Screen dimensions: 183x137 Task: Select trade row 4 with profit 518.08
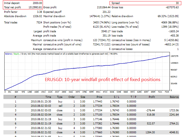(x=91, y=114)
